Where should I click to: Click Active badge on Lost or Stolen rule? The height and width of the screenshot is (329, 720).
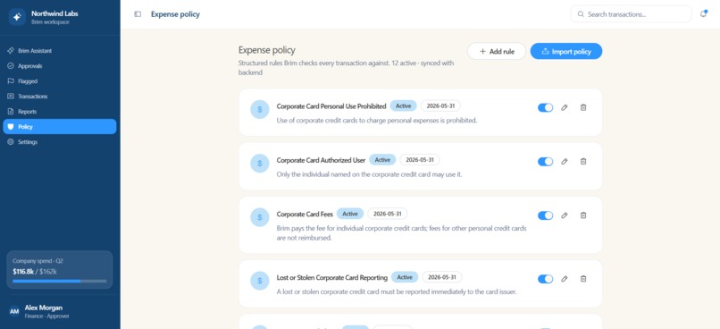pos(405,277)
